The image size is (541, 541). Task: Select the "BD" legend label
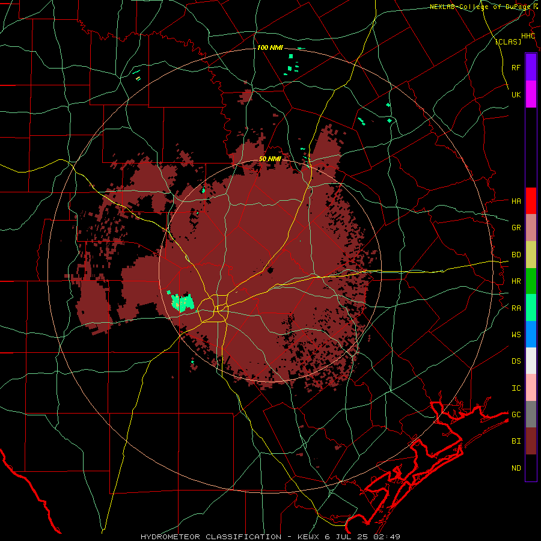pyautogui.click(x=516, y=255)
